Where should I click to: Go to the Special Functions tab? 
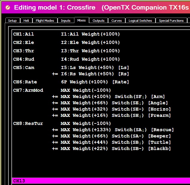point(171,21)
